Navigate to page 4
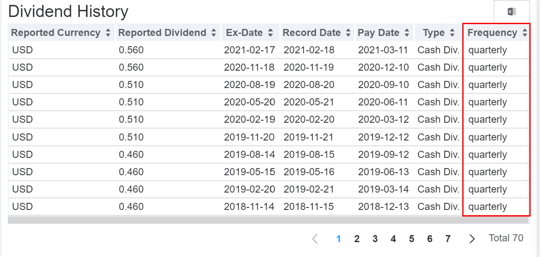Screen dimensions: 540x257 click(393, 239)
